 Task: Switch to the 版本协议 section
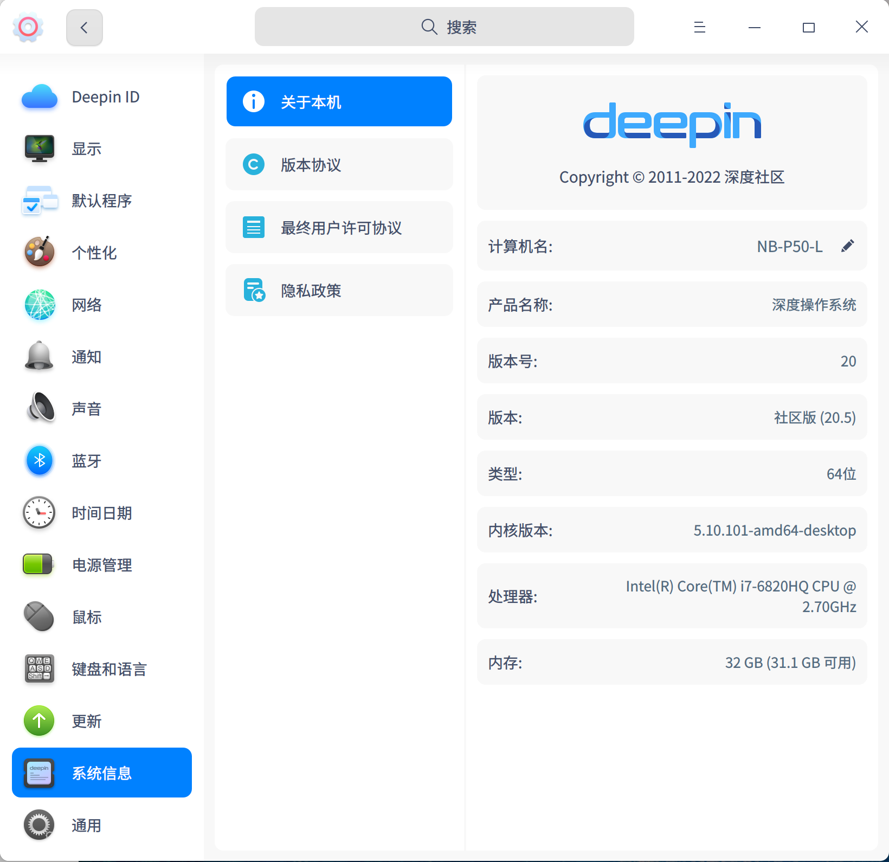(x=339, y=164)
